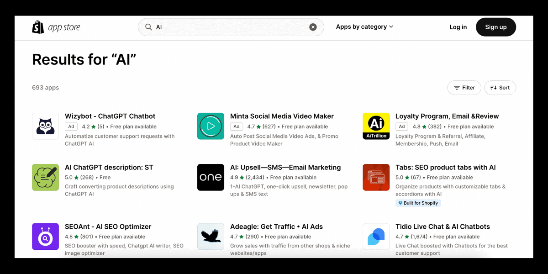Screen dimensions: 548x274
Task: Open SEOAnt - AI SEO Optimizer title
Action: tap(108, 227)
